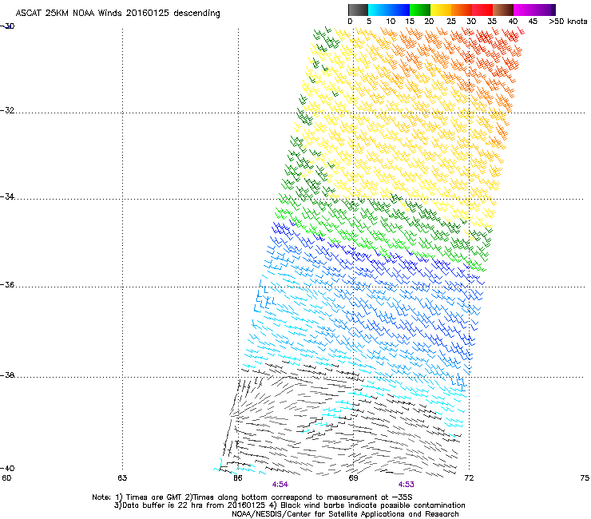The height and width of the screenshot is (519, 591).
Task: Click the title 'ASCAT 25KM NOAA Winds 20160125 descending'
Action: coord(118,14)
